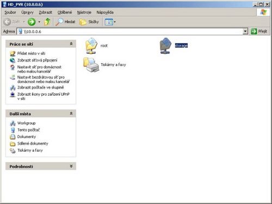
Task: Click the root folder name label
Action: tap(104, 46)
